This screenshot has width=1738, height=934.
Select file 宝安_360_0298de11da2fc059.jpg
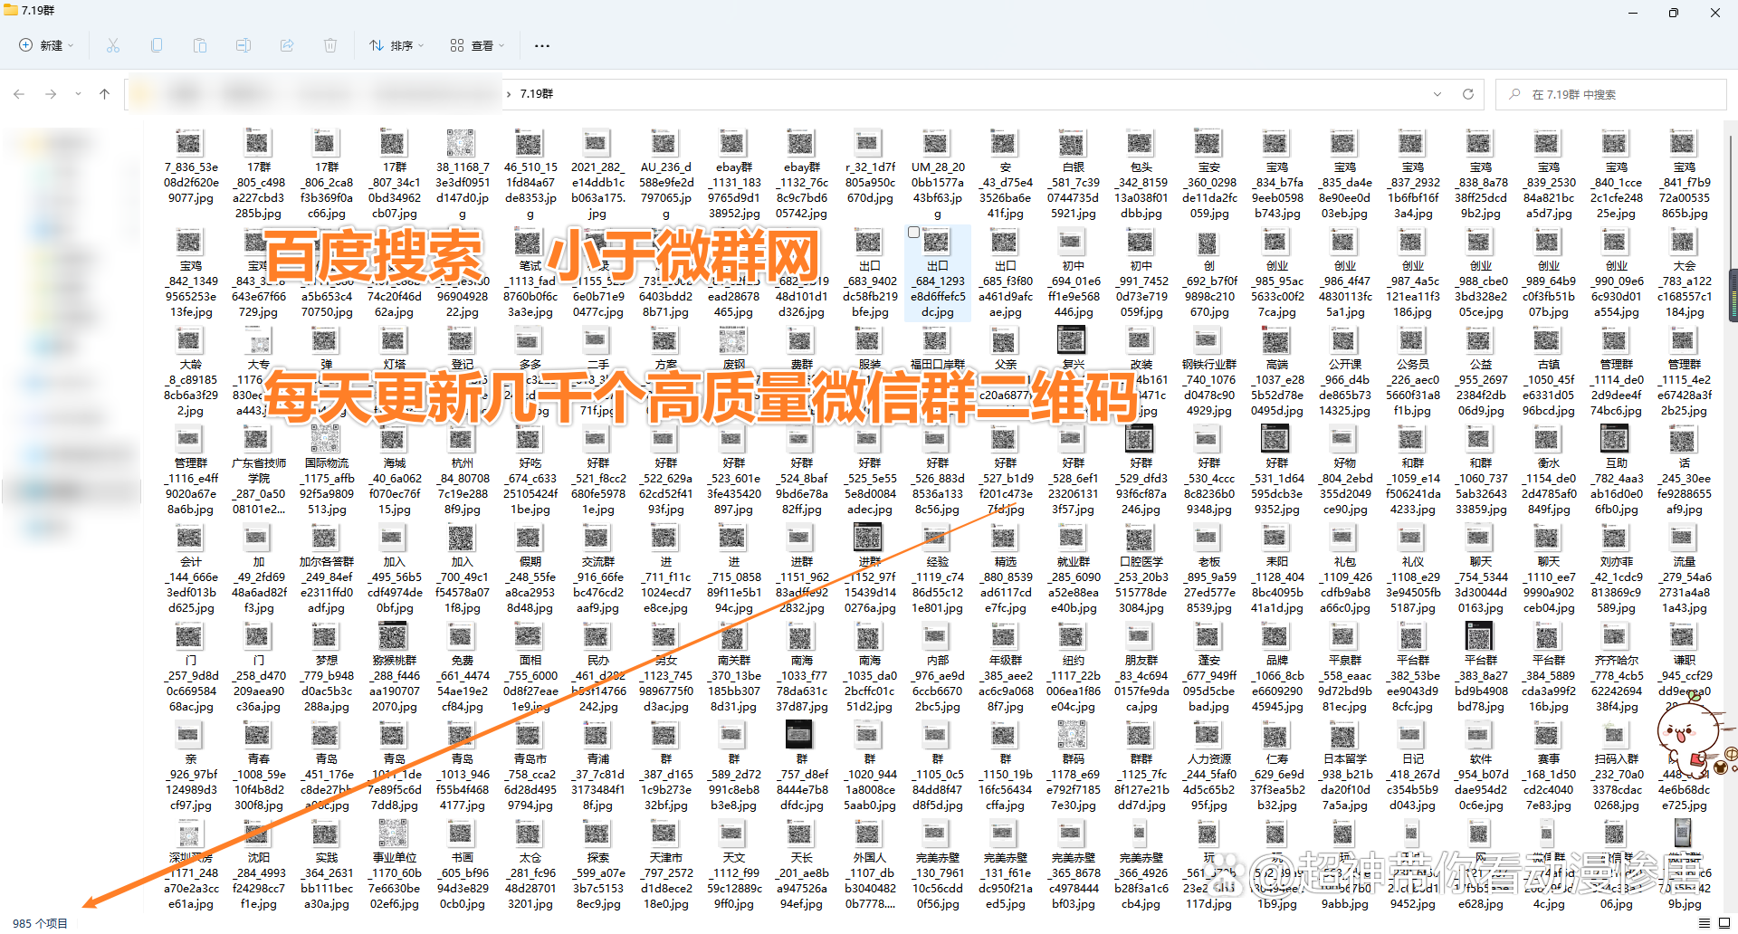pyautogui.click(x=1209, y=175)
